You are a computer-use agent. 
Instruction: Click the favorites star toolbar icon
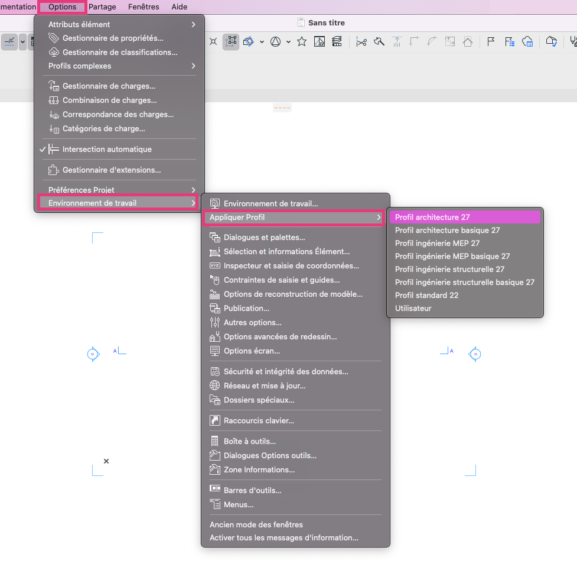tap(302, 41)
